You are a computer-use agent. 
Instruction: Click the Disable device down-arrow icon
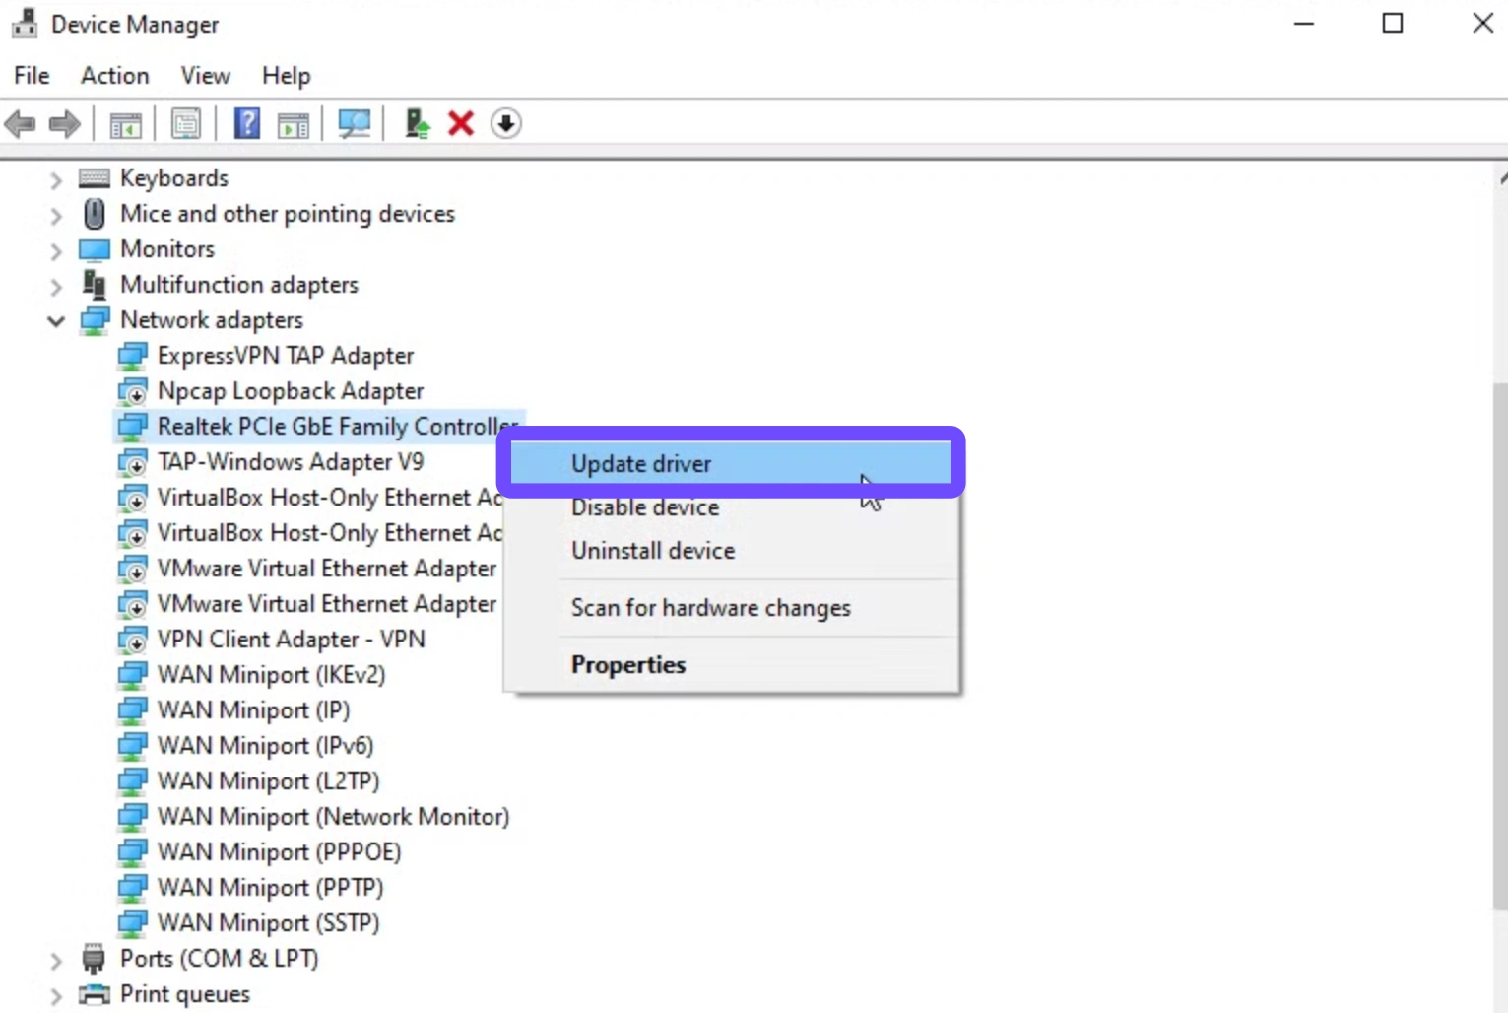coord(505,124)
